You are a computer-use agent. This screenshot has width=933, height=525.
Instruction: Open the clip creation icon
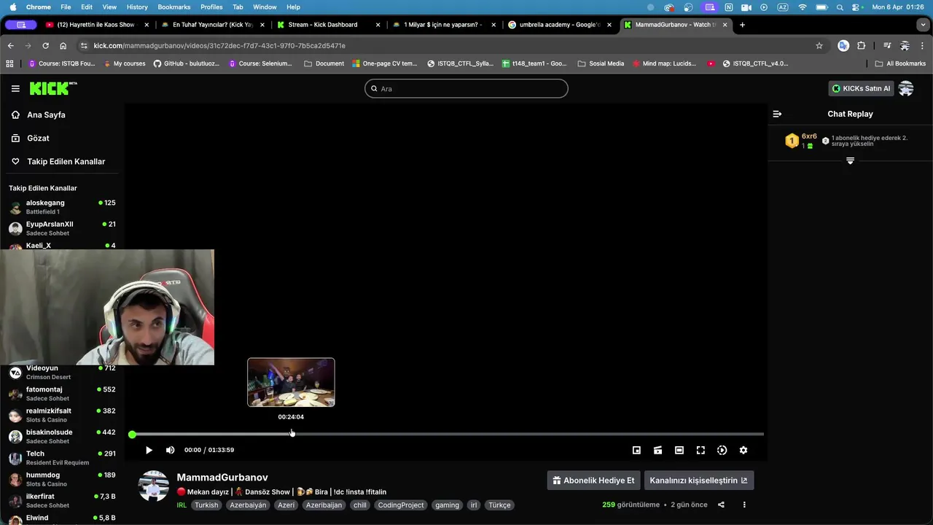coord(657,450)
